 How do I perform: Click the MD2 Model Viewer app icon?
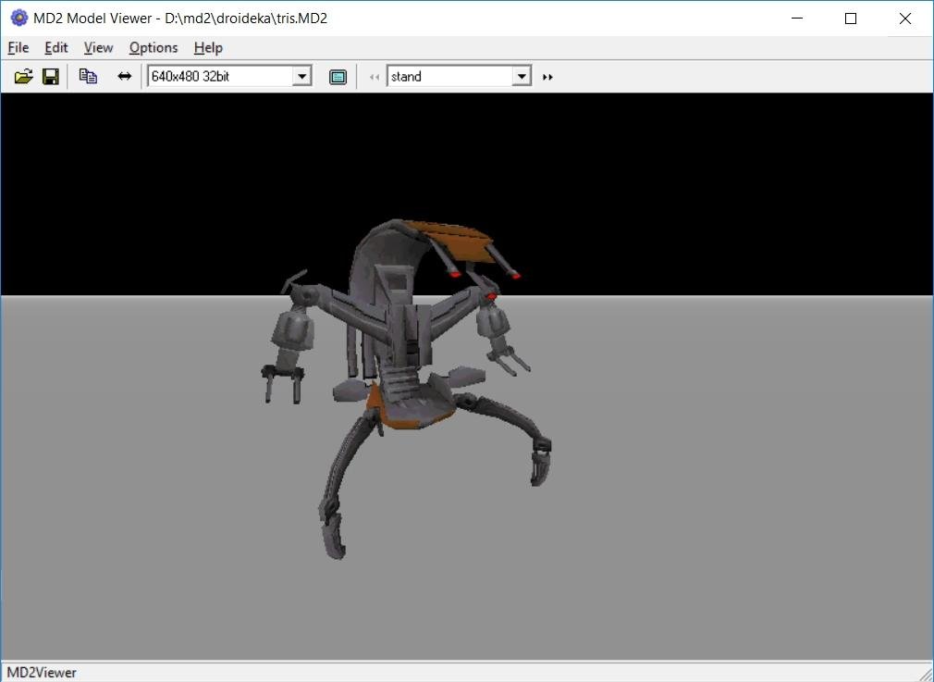[x=18, y=19]
